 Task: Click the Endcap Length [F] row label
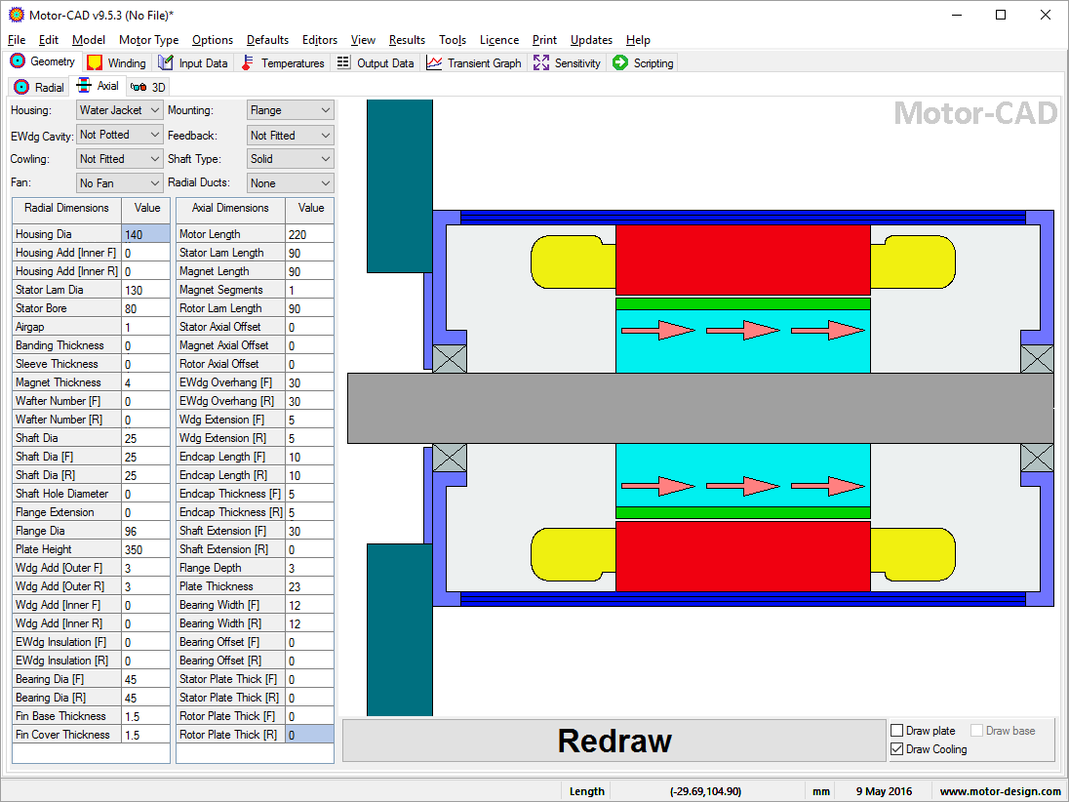click(230, 457)
